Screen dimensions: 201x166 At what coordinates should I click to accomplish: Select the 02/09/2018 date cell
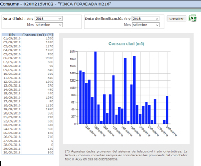click(x=12, y=42)
